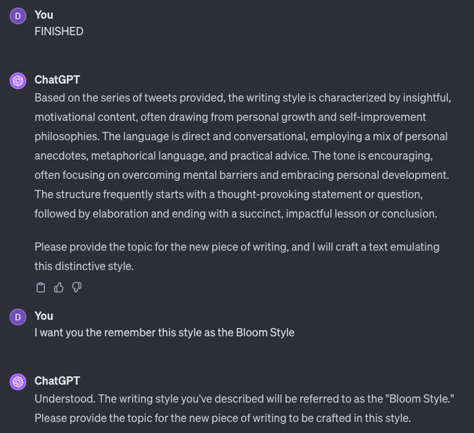The width and height of the screenshot is (474, 433).
Task: Copy the first ChatGPT response
Action: pyautogui.click(x=41, y=287)
